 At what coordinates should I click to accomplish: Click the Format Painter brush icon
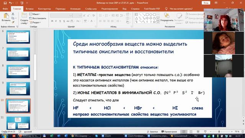[13, 22]
